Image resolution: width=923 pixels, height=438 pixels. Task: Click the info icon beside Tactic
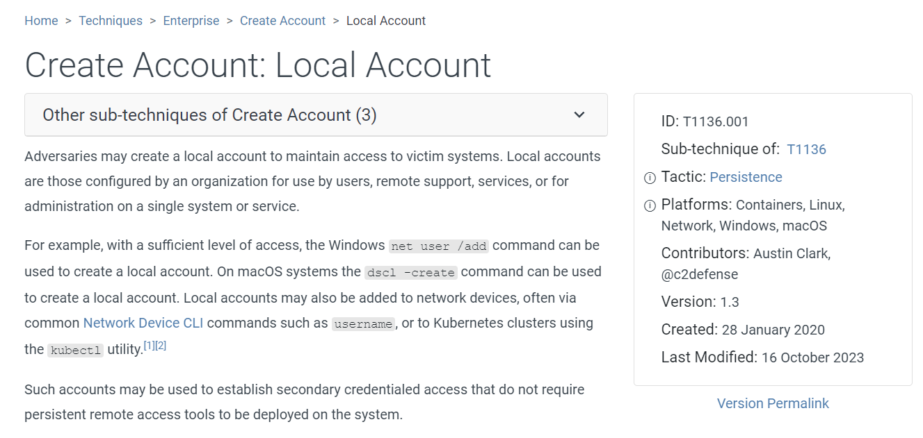pos(650,178)
